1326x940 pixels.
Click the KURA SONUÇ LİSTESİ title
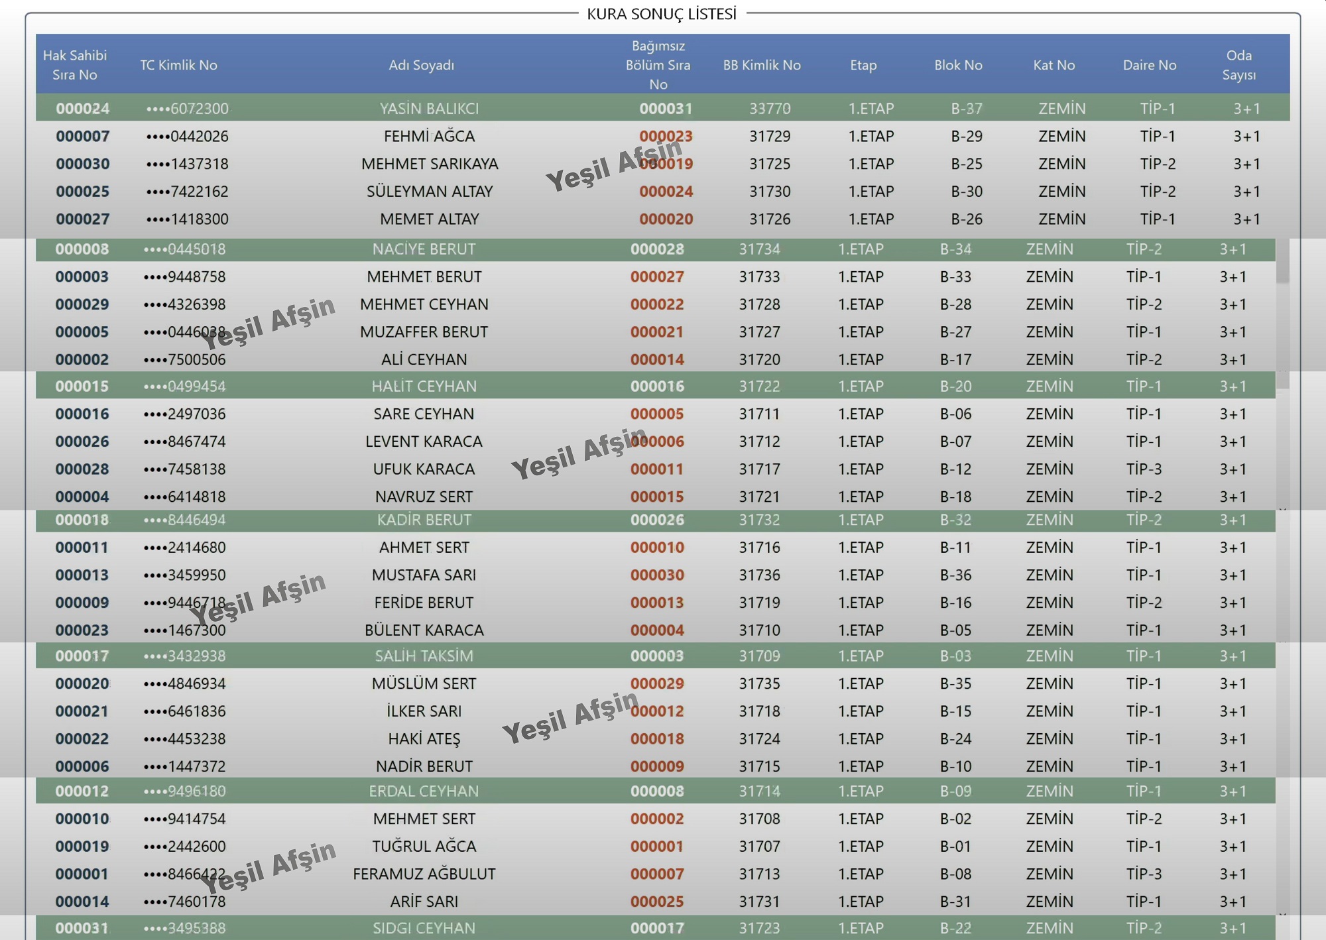[662, 14]
